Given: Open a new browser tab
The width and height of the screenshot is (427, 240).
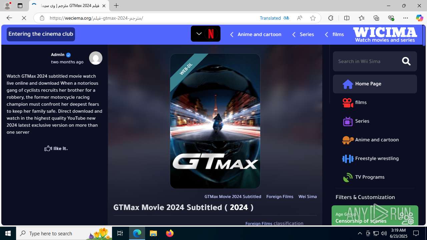Looking at the screenshot, I should 116,6.
